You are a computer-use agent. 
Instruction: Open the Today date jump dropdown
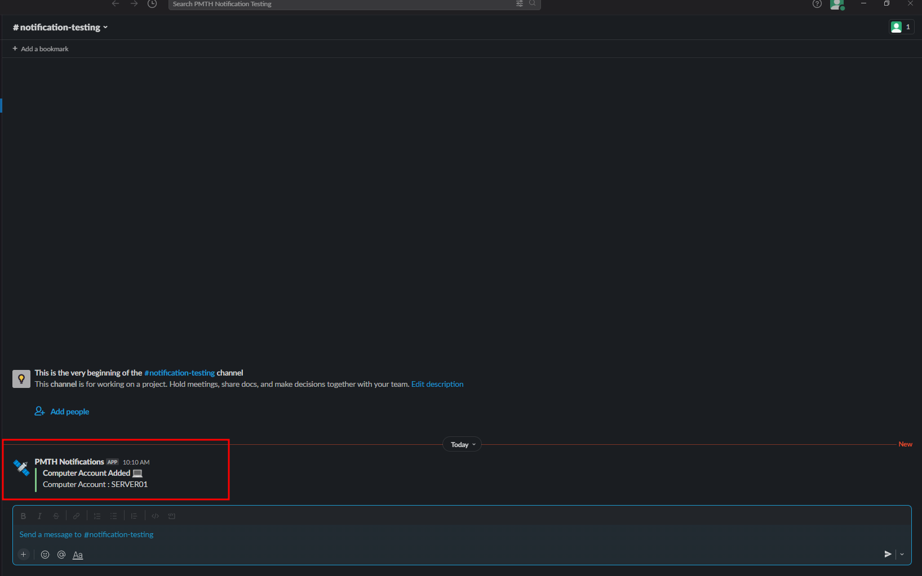(x=462, y=445)
